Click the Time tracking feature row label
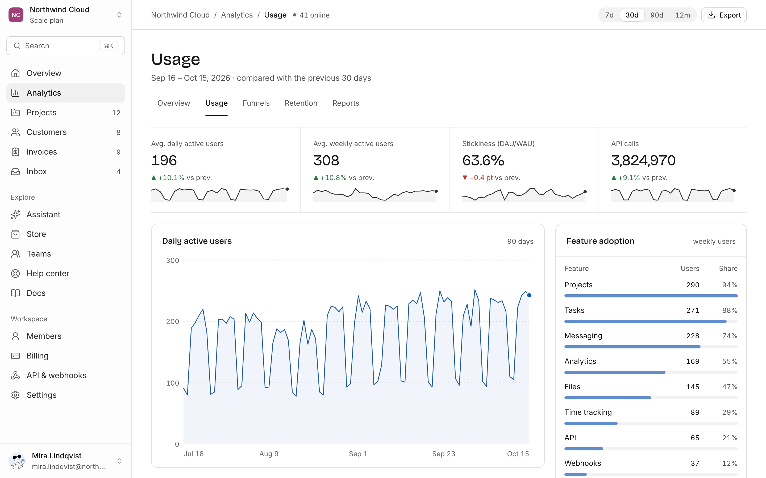 tap(588, 412)
